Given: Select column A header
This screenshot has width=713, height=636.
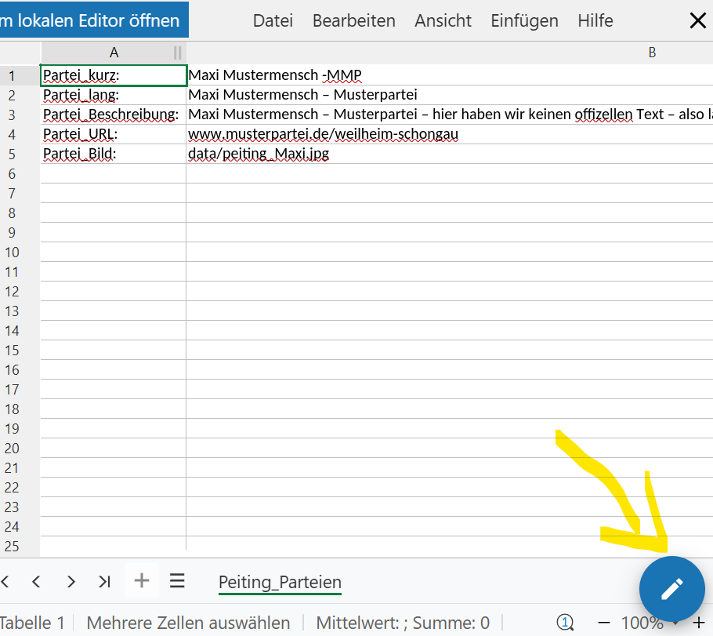Looking at the screenshot, I should pyautogui.click(x=114, y=53).
